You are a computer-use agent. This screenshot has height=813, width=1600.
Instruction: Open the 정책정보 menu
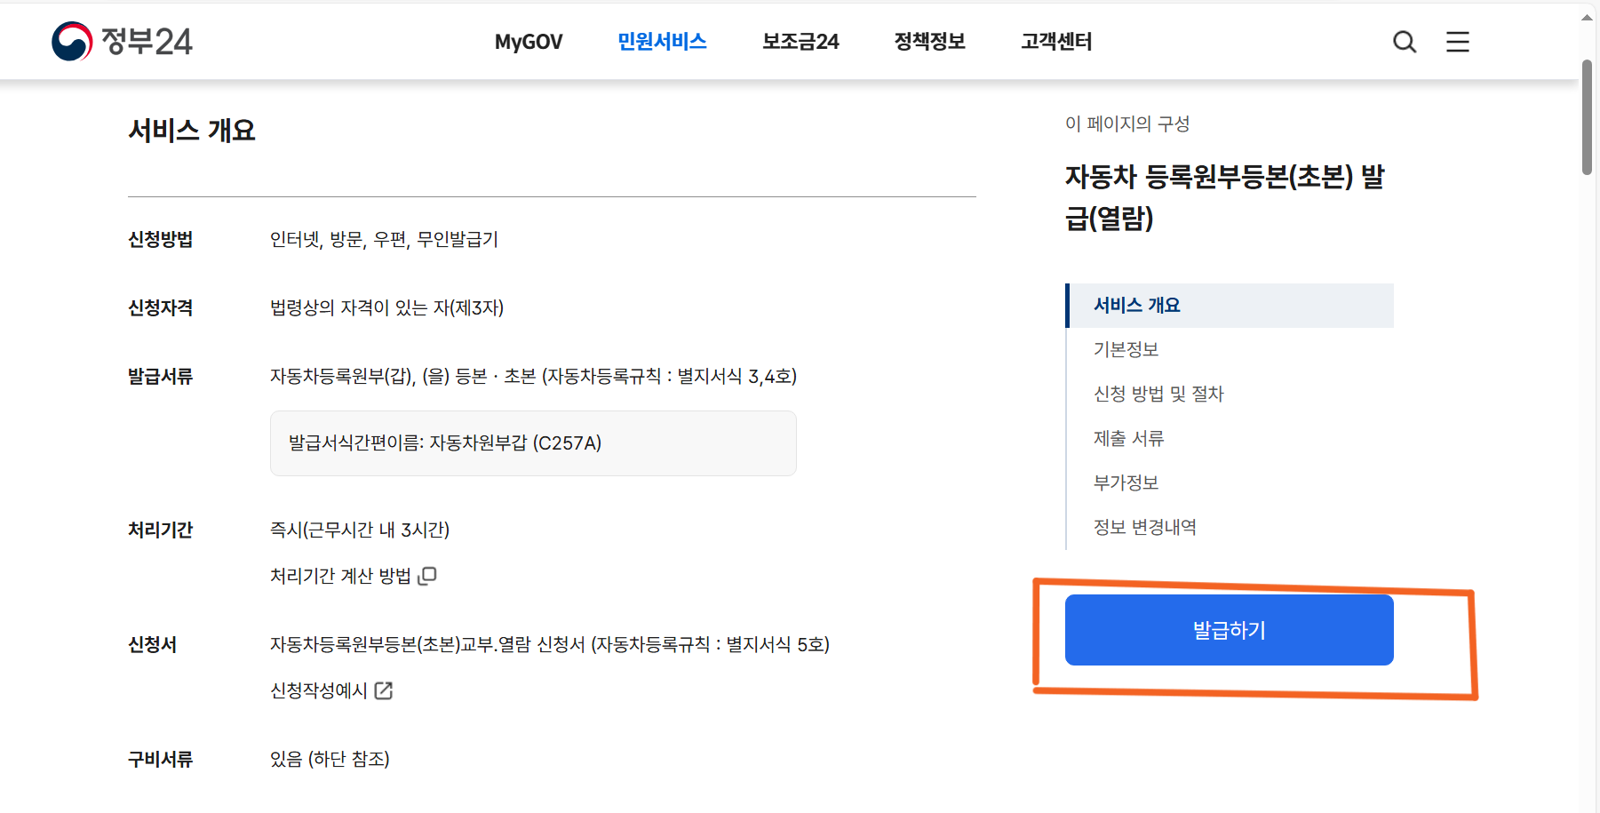click(929, 42)
